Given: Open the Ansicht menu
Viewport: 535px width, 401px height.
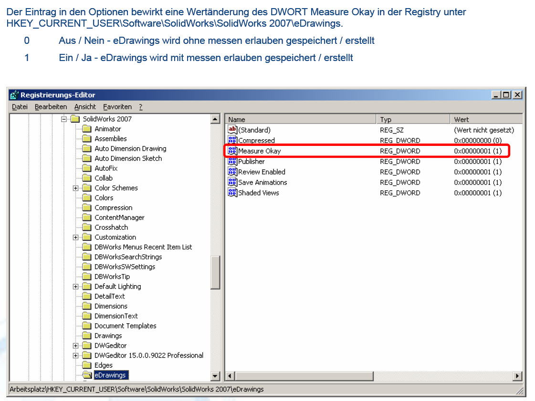Looking at the screenshot, I should coord(85,107).
